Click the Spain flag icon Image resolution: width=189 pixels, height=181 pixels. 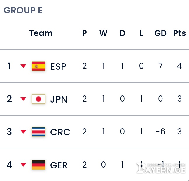(38, 66)
